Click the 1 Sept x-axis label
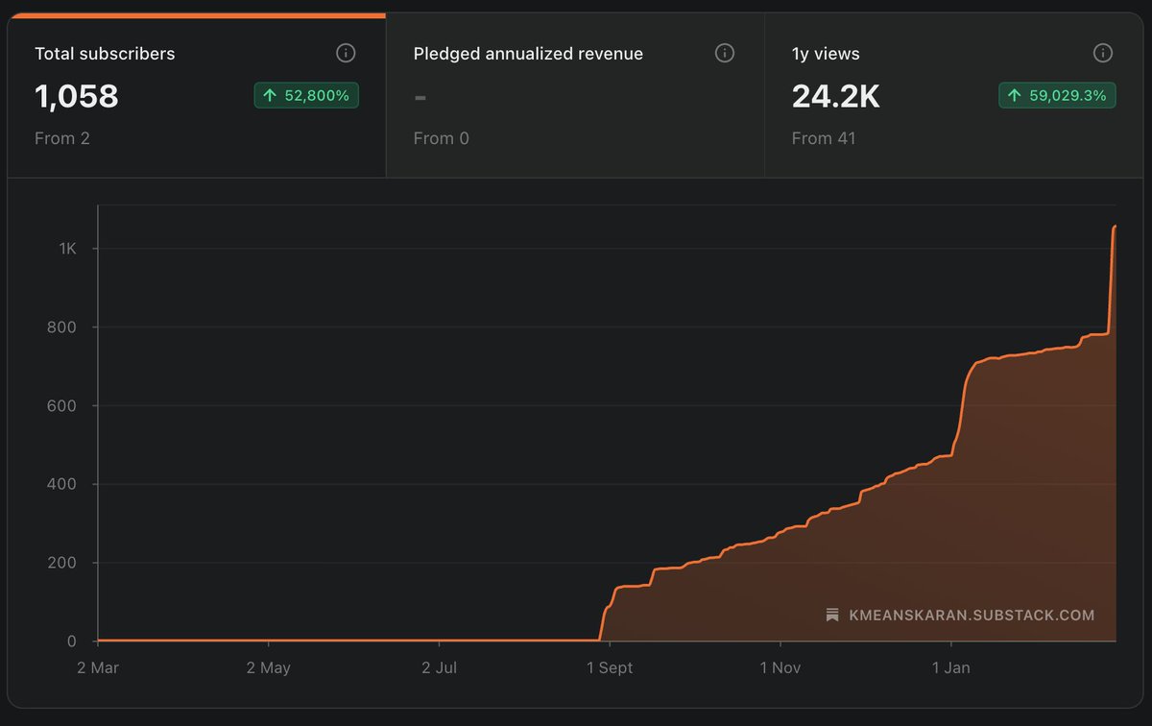The image size is (1152, 726). 610,667
